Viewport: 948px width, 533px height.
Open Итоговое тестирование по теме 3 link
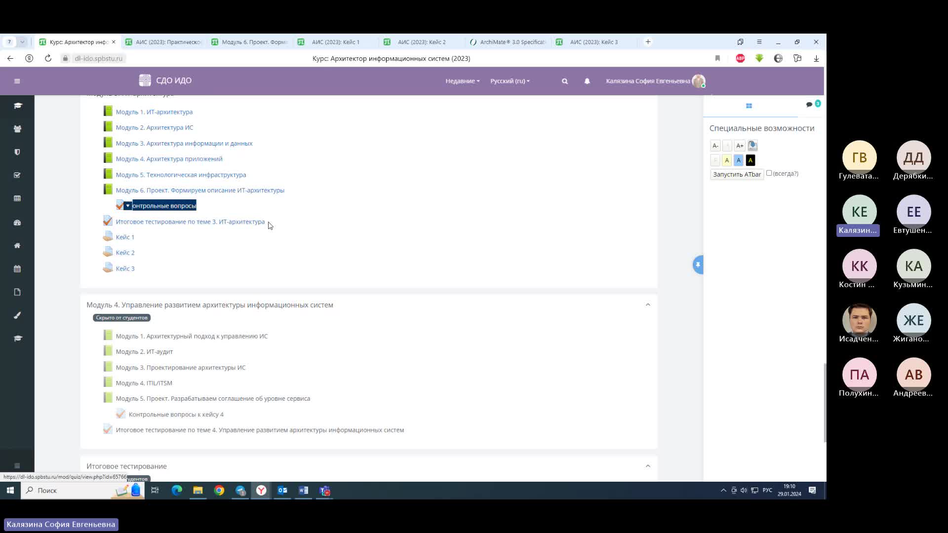[190, 222]
